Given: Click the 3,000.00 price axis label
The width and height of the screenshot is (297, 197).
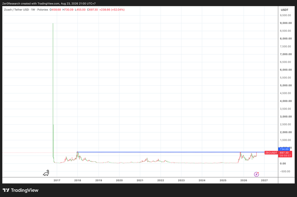Looking at the screenshot, I should [286, 116].
